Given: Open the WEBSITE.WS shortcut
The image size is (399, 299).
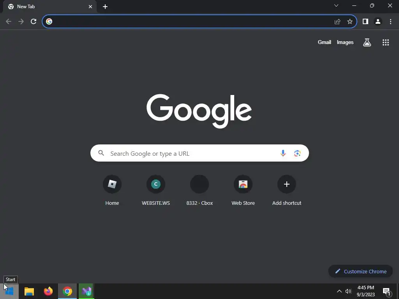Looking at the screenshot, I should pos(156,190).
